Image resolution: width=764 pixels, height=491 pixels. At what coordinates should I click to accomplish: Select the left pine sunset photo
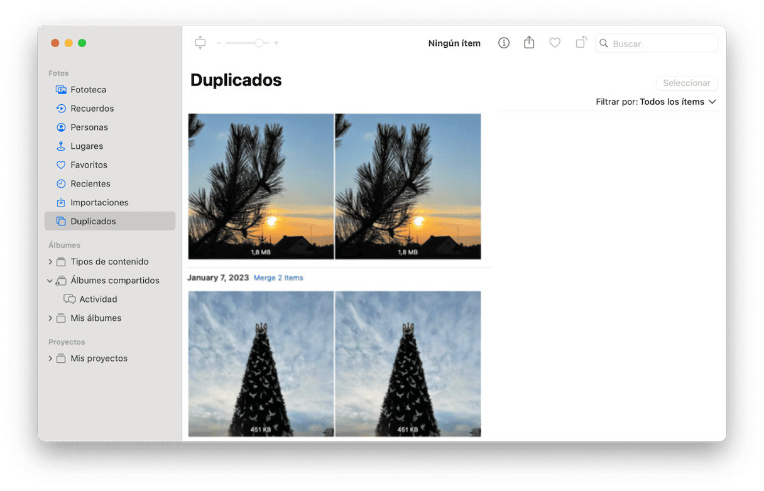pos(261,186)
